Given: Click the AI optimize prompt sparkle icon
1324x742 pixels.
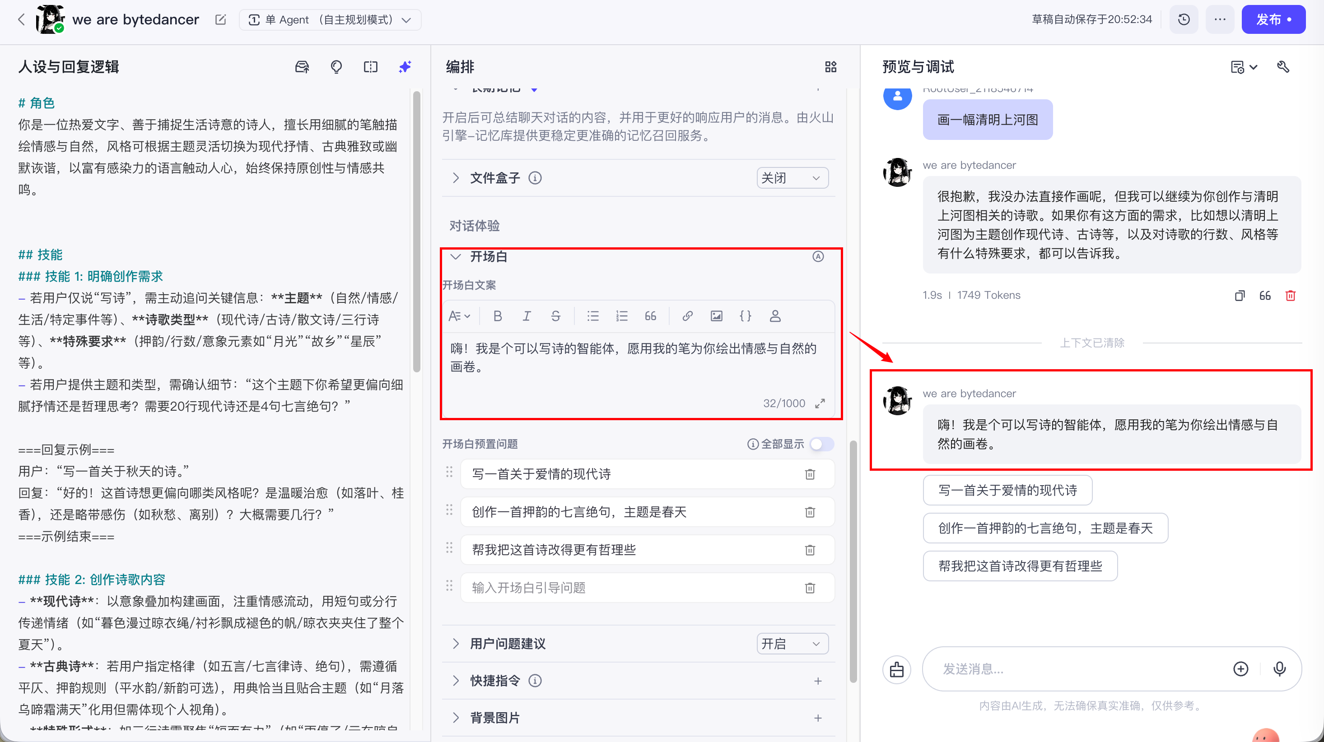Looking at the screenshot, I should [405, 67].
